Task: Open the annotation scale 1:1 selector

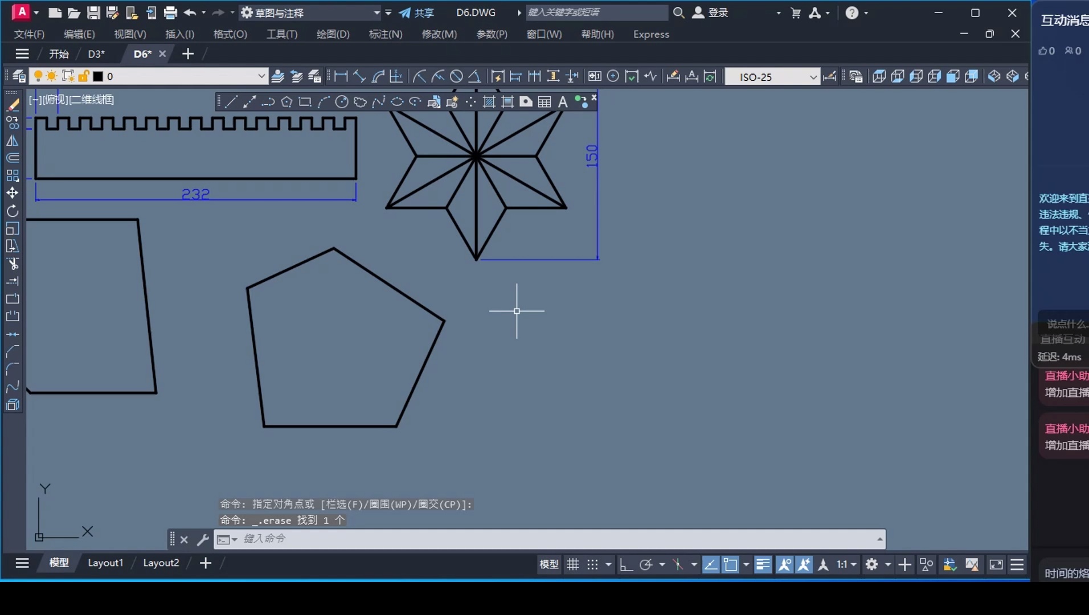Action: (x=843, y=564)
